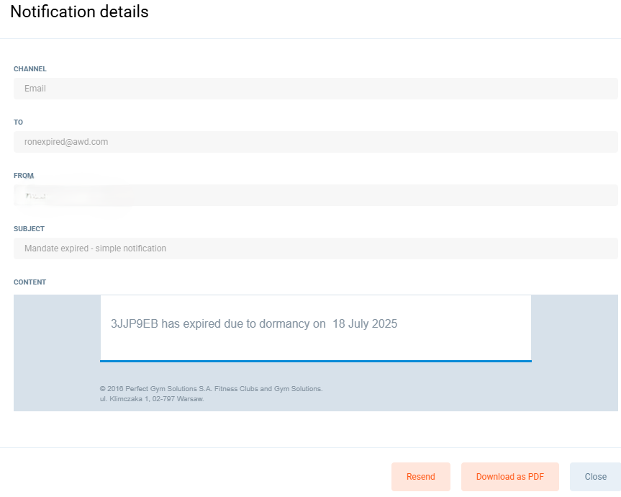Viewport: 621px width, 497px height.
Task: Focus the From input field
Action: 315,195
